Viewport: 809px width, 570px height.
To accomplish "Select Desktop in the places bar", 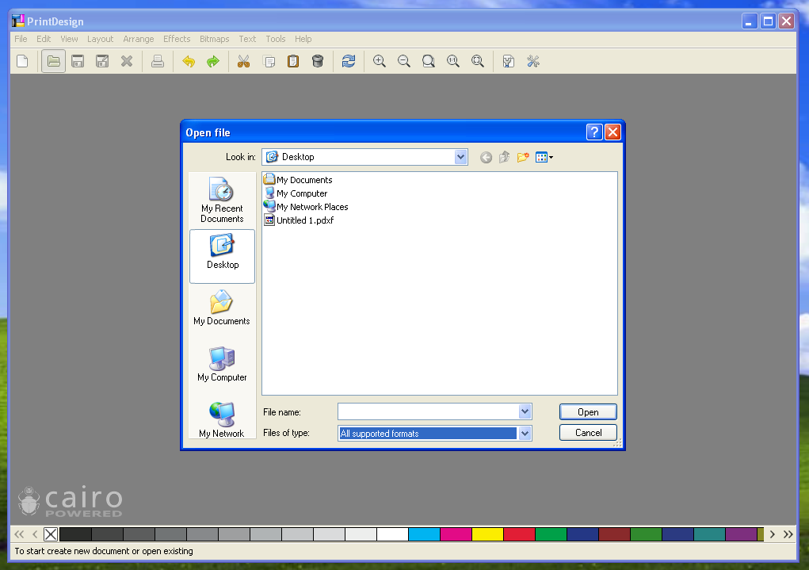I will [x=223, y=256].
